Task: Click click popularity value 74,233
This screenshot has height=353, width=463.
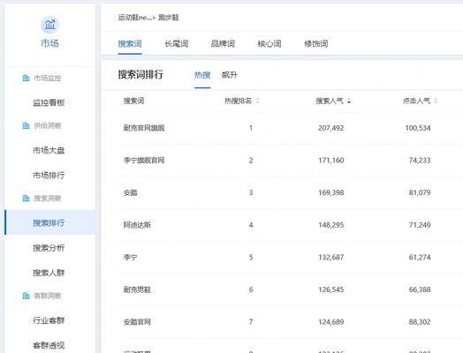Action: pyautogui.click(x=420, y=160)
